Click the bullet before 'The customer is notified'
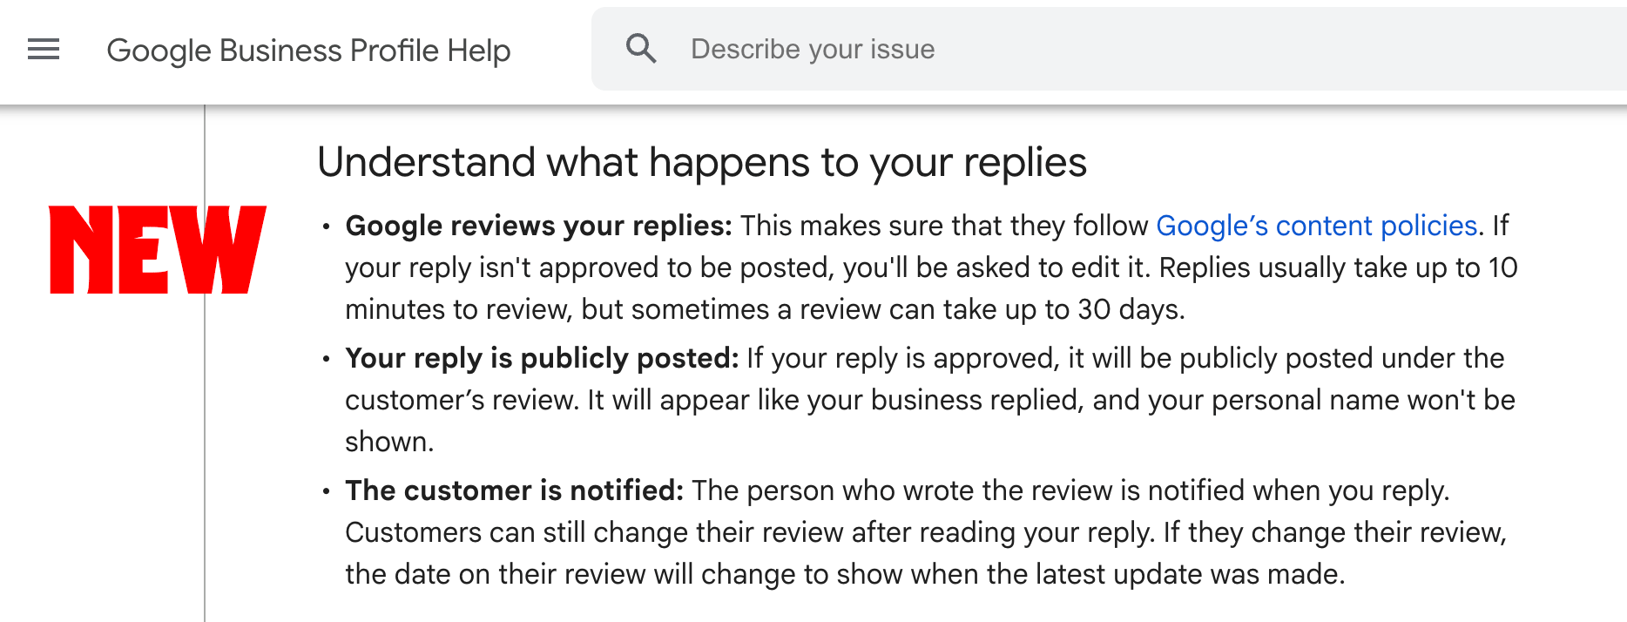1627x622 pixels. coord(326,491)
